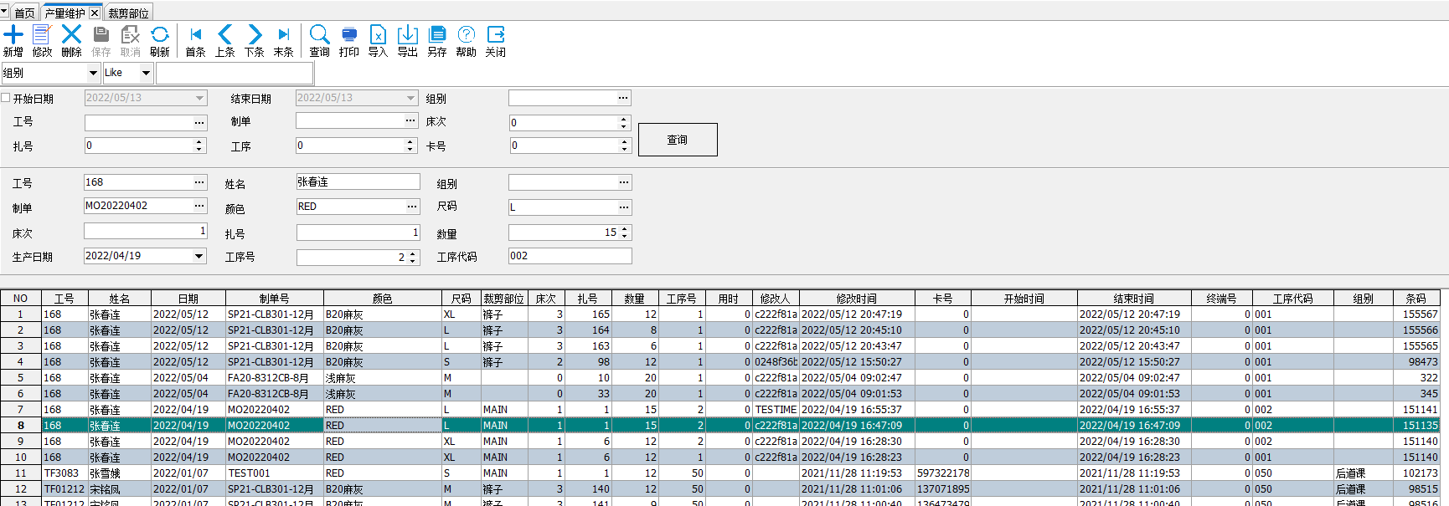Go to first record with 首条
The height and width of the screenshot is (506, 1449).
click(195, 40)
